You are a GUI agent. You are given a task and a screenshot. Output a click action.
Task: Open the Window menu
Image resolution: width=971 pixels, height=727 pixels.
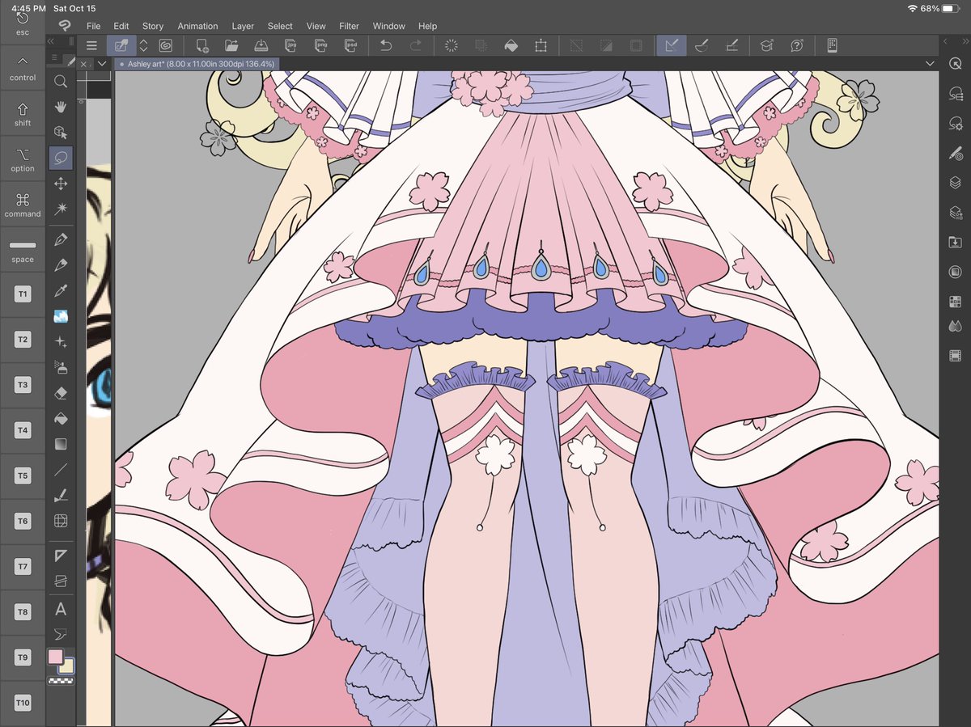point(388,26)
